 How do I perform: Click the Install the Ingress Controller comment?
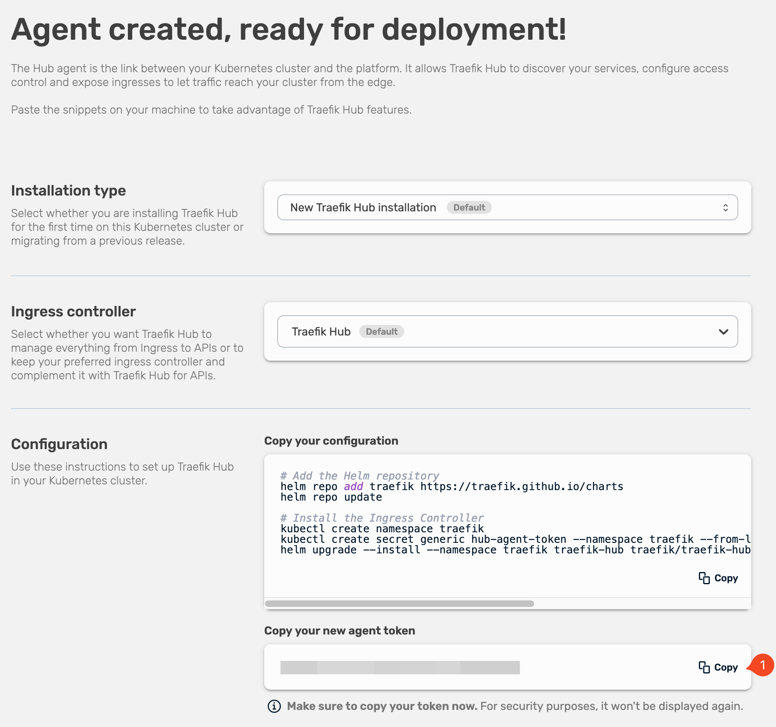[382, 518]
